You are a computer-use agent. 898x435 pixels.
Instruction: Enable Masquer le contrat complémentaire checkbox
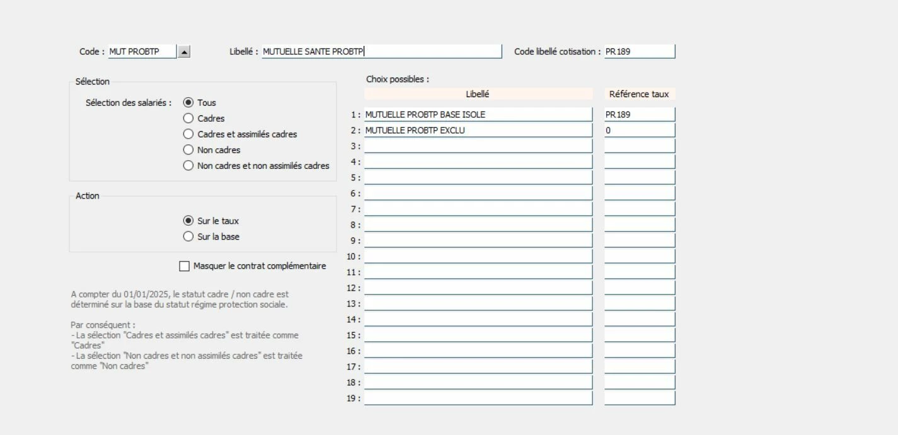tap(185, 266)
